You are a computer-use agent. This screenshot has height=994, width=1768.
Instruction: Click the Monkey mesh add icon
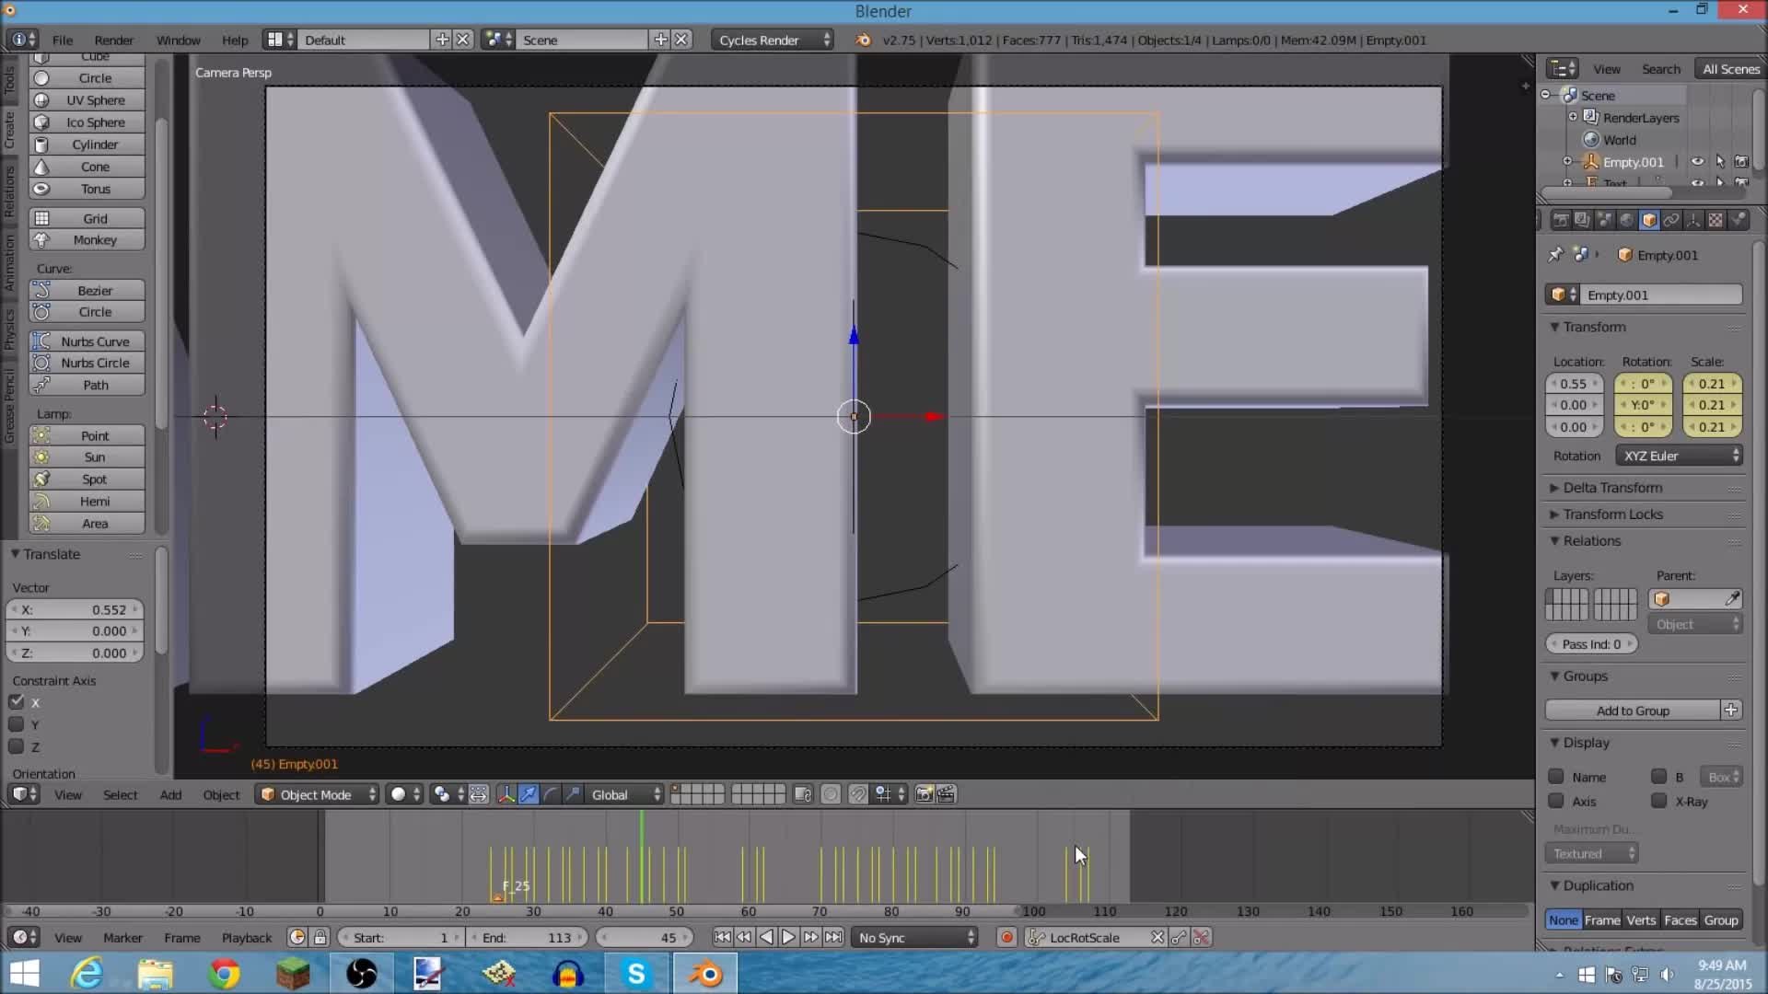94,240
